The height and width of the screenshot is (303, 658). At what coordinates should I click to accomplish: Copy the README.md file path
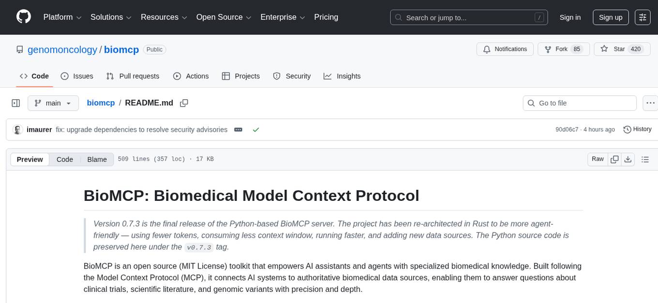tap(184, 103)
